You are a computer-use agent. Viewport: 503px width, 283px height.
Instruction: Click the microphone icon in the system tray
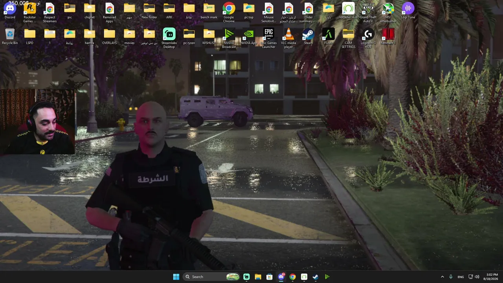pyautogui.click(x=451, y=277)
